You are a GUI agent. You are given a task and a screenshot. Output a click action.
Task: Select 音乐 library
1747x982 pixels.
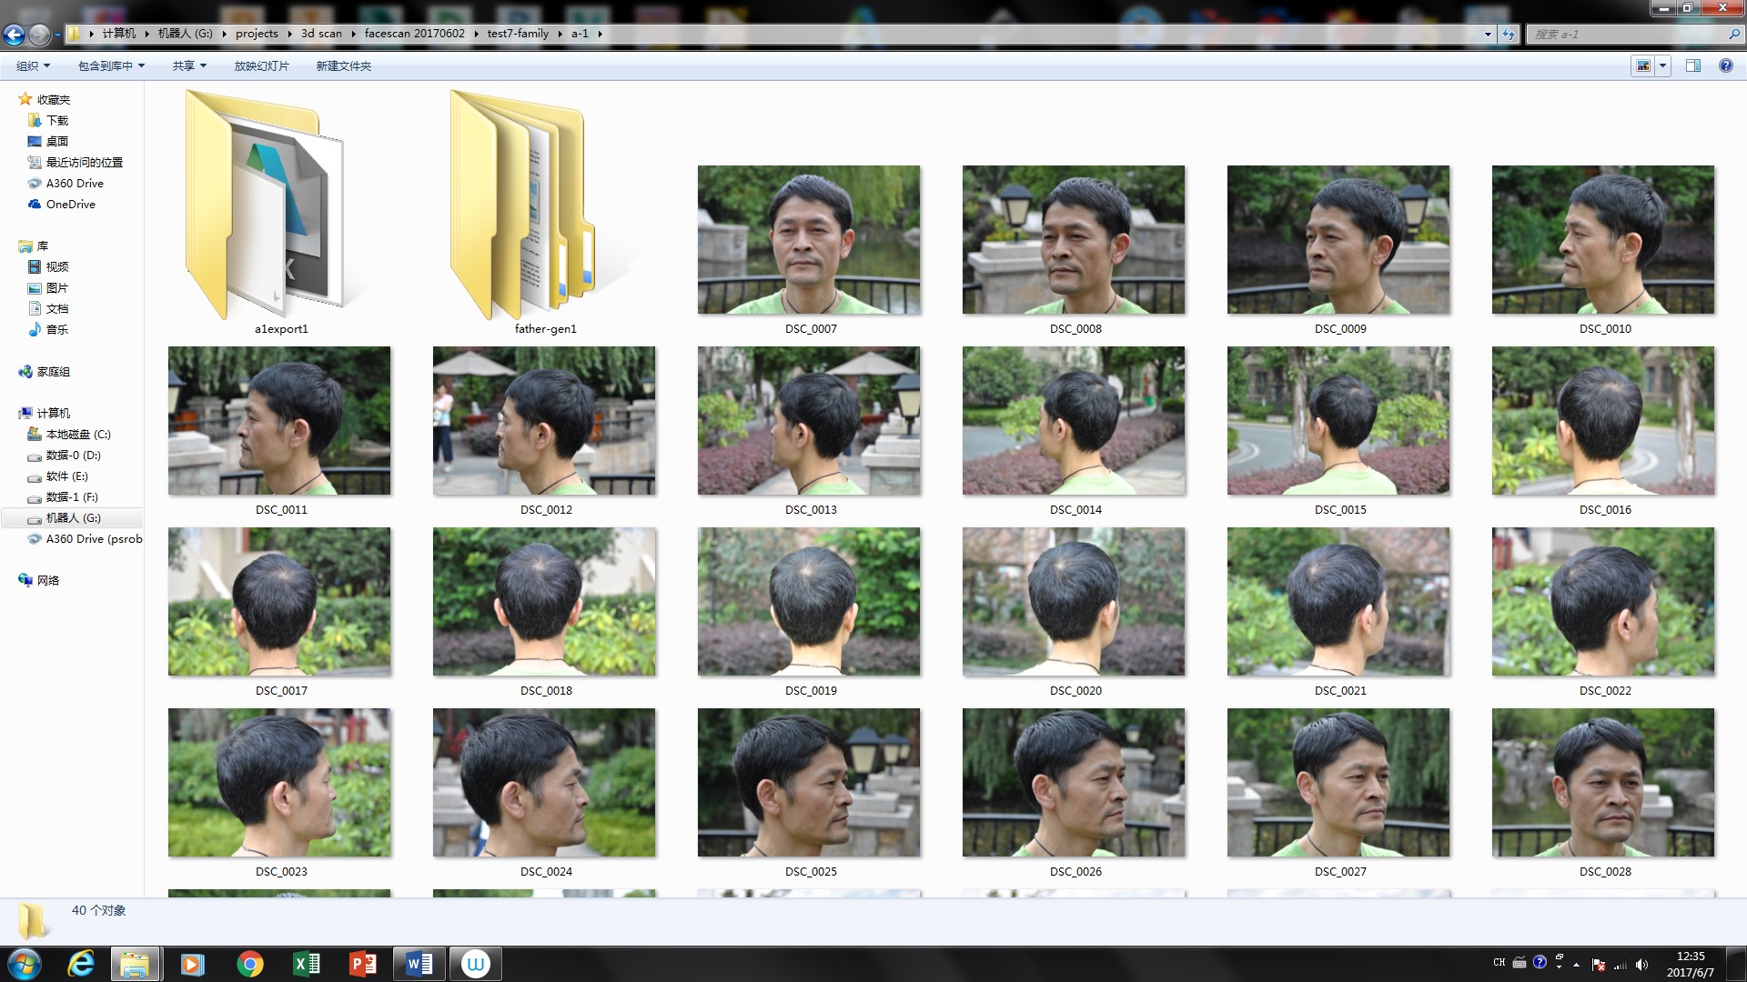[56, 329]
